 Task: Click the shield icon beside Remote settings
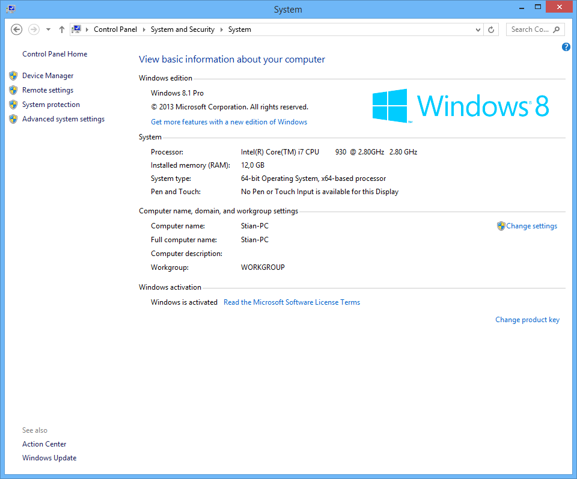click(13, 90)
